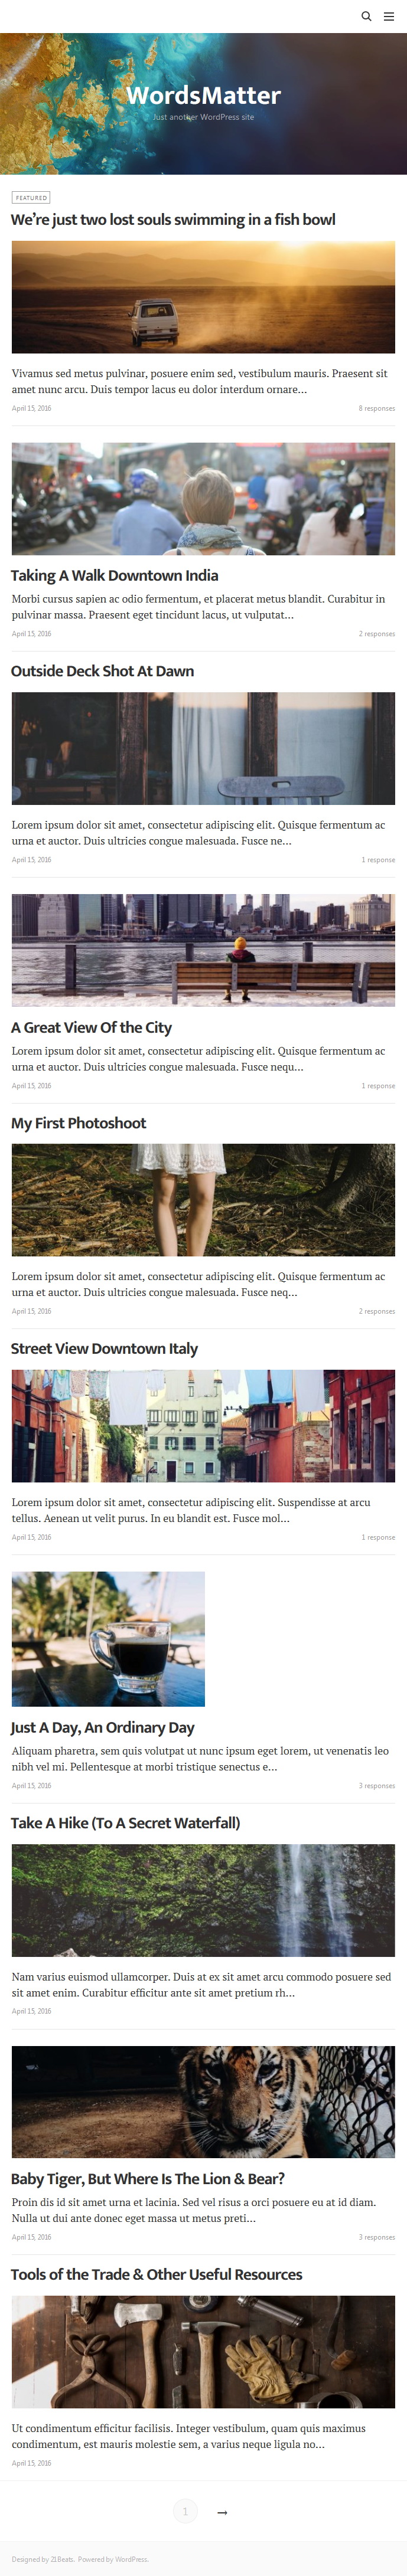View 8 responses on first post
This screenshot has width=407, height=2576.
coord(377,408)
